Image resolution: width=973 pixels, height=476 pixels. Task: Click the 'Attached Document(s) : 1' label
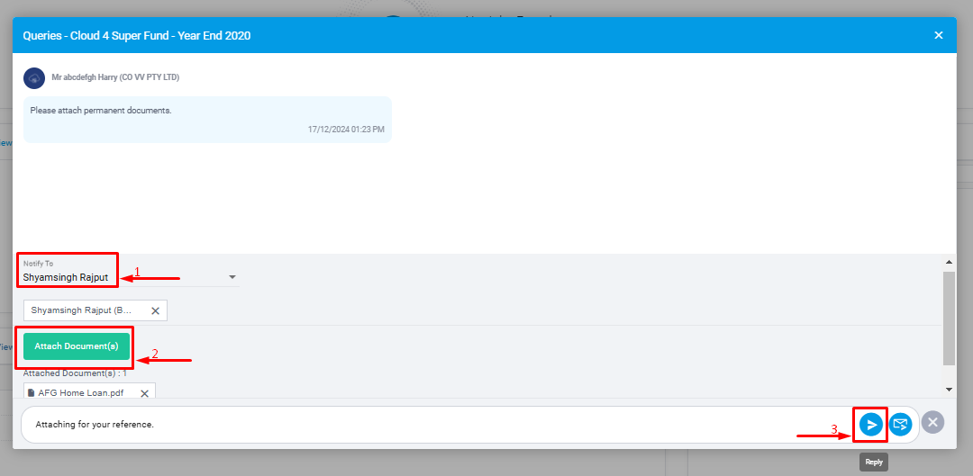75,373
